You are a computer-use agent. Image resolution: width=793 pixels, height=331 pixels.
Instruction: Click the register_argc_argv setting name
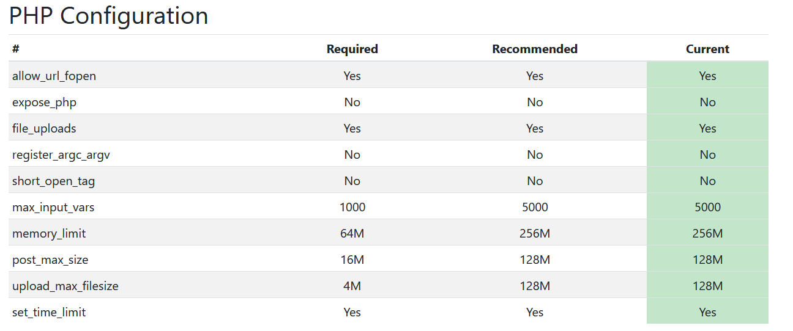[61, 155]
